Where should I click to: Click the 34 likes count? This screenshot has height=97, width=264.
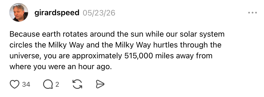pos(26,84)
